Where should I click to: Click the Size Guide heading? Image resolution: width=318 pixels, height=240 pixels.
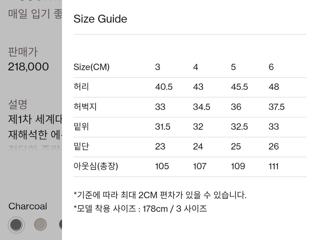[100, 19]
